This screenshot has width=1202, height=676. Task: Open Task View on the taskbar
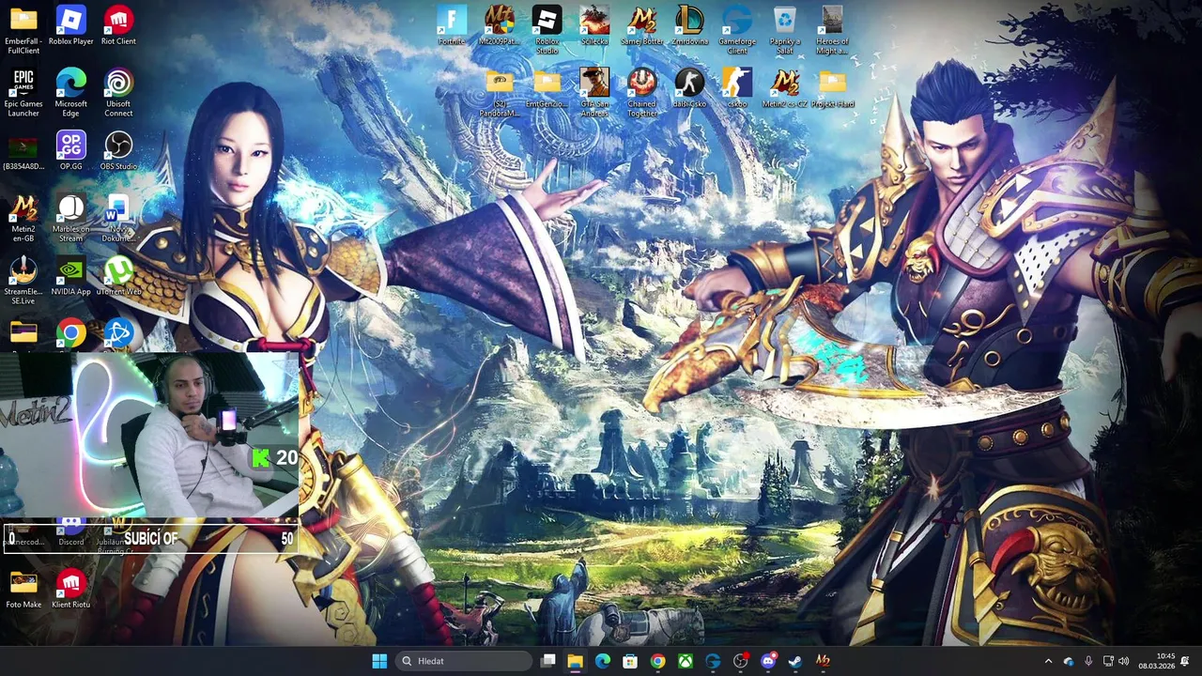(x=548, y=661)
